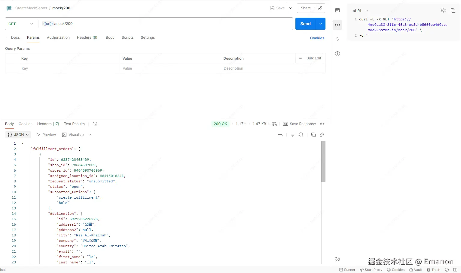Open response history clock icon
Screen dimensions: 461x273
95,124
